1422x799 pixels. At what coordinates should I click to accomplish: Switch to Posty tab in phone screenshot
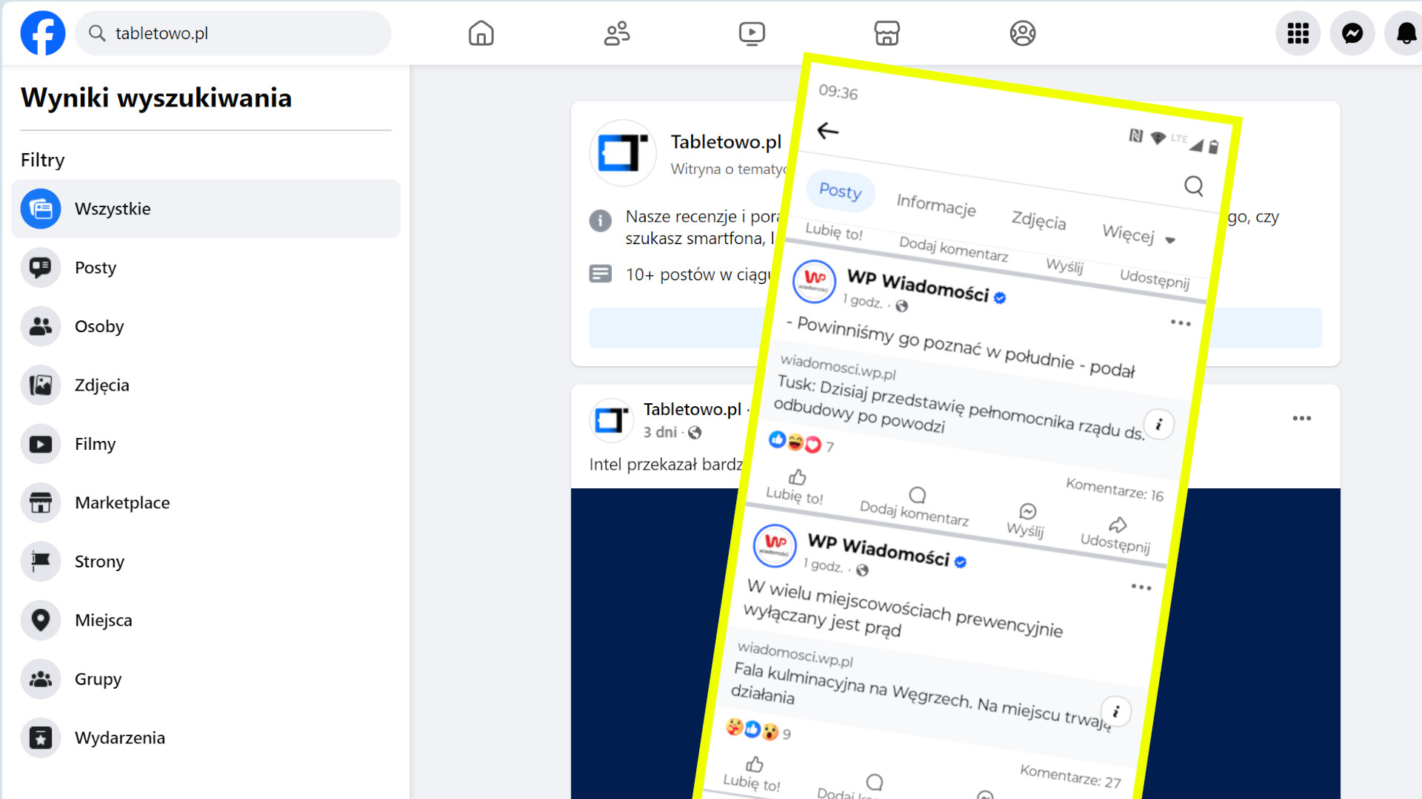pyautogui.click(x=841, y=191)
